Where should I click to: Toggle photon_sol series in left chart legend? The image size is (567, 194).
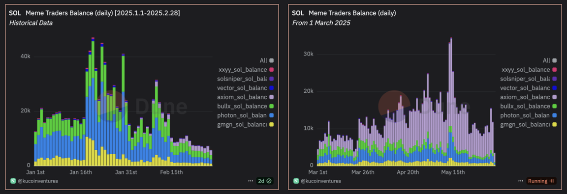click(x=246, y=115)
